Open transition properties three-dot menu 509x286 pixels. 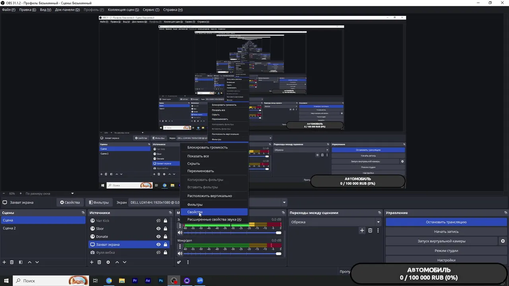[378, 230]
